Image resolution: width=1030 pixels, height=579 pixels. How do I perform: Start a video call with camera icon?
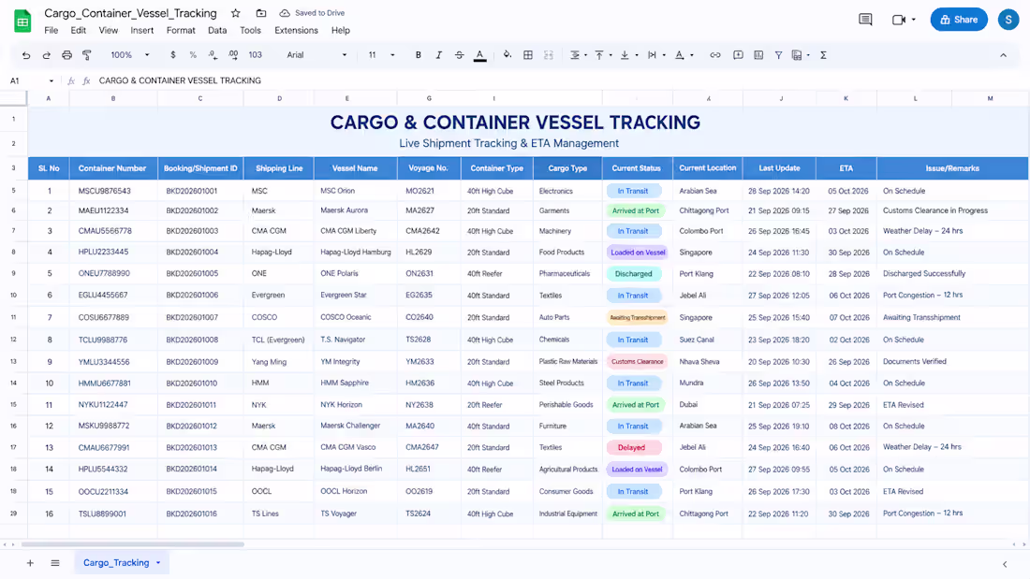899,20
